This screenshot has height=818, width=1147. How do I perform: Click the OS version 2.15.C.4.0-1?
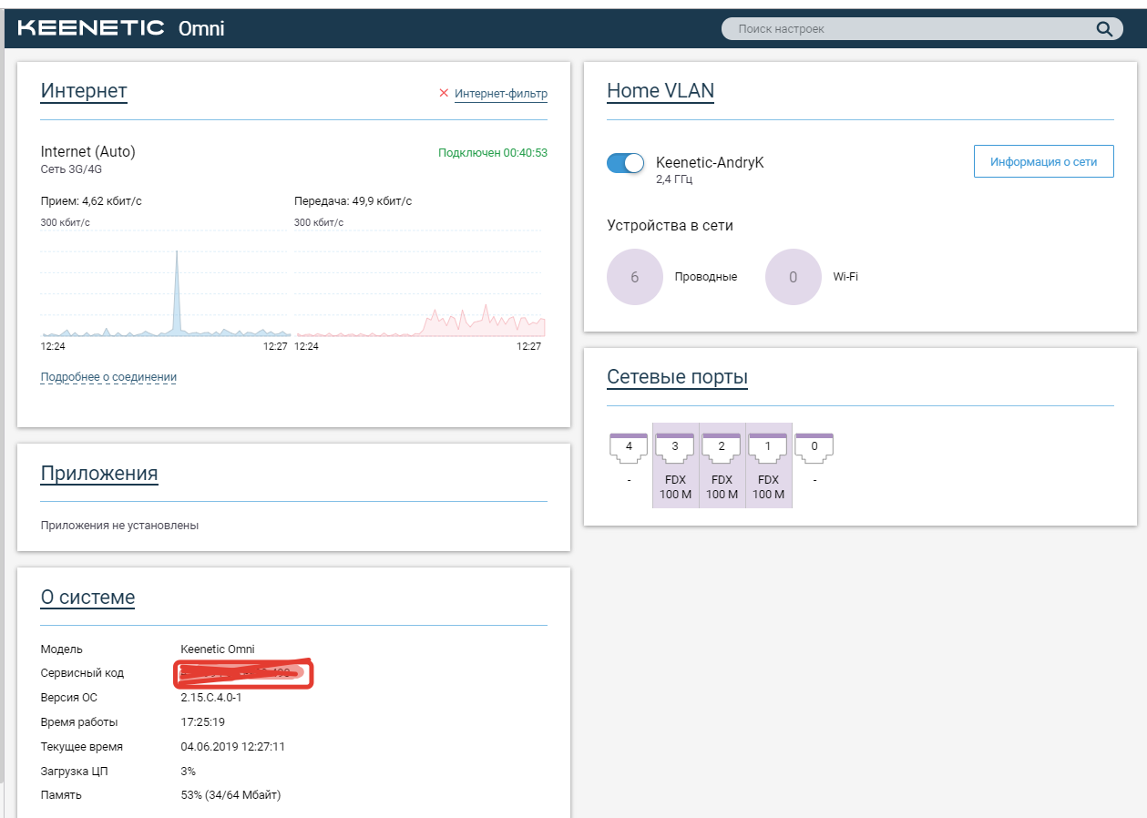pos(211,698)
